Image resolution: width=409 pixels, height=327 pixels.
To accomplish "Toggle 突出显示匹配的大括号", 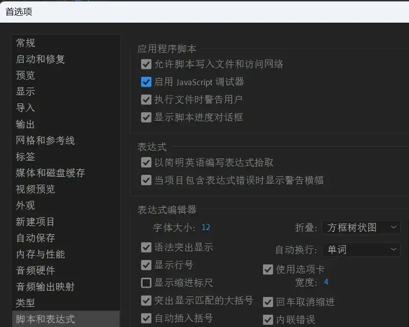I will [146, 300].
